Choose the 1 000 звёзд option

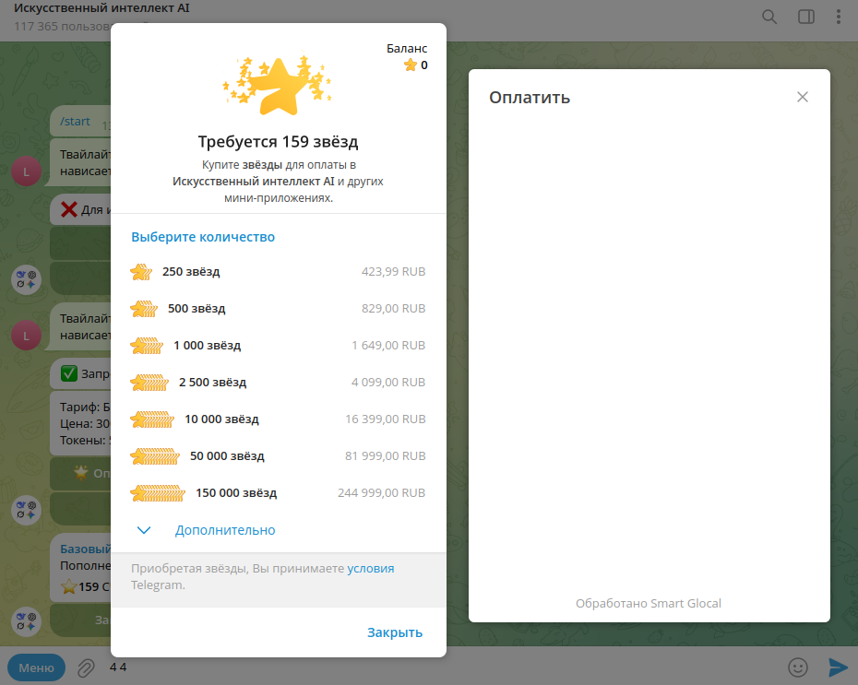[279, 346]
